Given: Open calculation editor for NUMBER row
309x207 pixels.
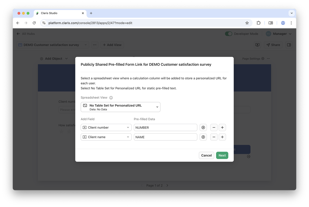Looking at the screenshot, I should coord(203,128).
